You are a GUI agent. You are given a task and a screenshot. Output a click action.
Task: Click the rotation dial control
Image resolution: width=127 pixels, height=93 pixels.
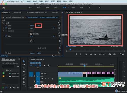point(32,41)
